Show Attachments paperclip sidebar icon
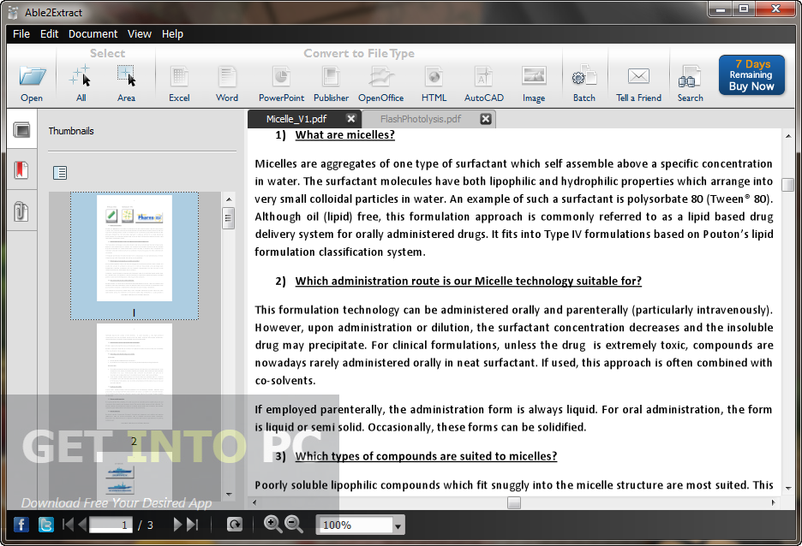 coord(21,211)
